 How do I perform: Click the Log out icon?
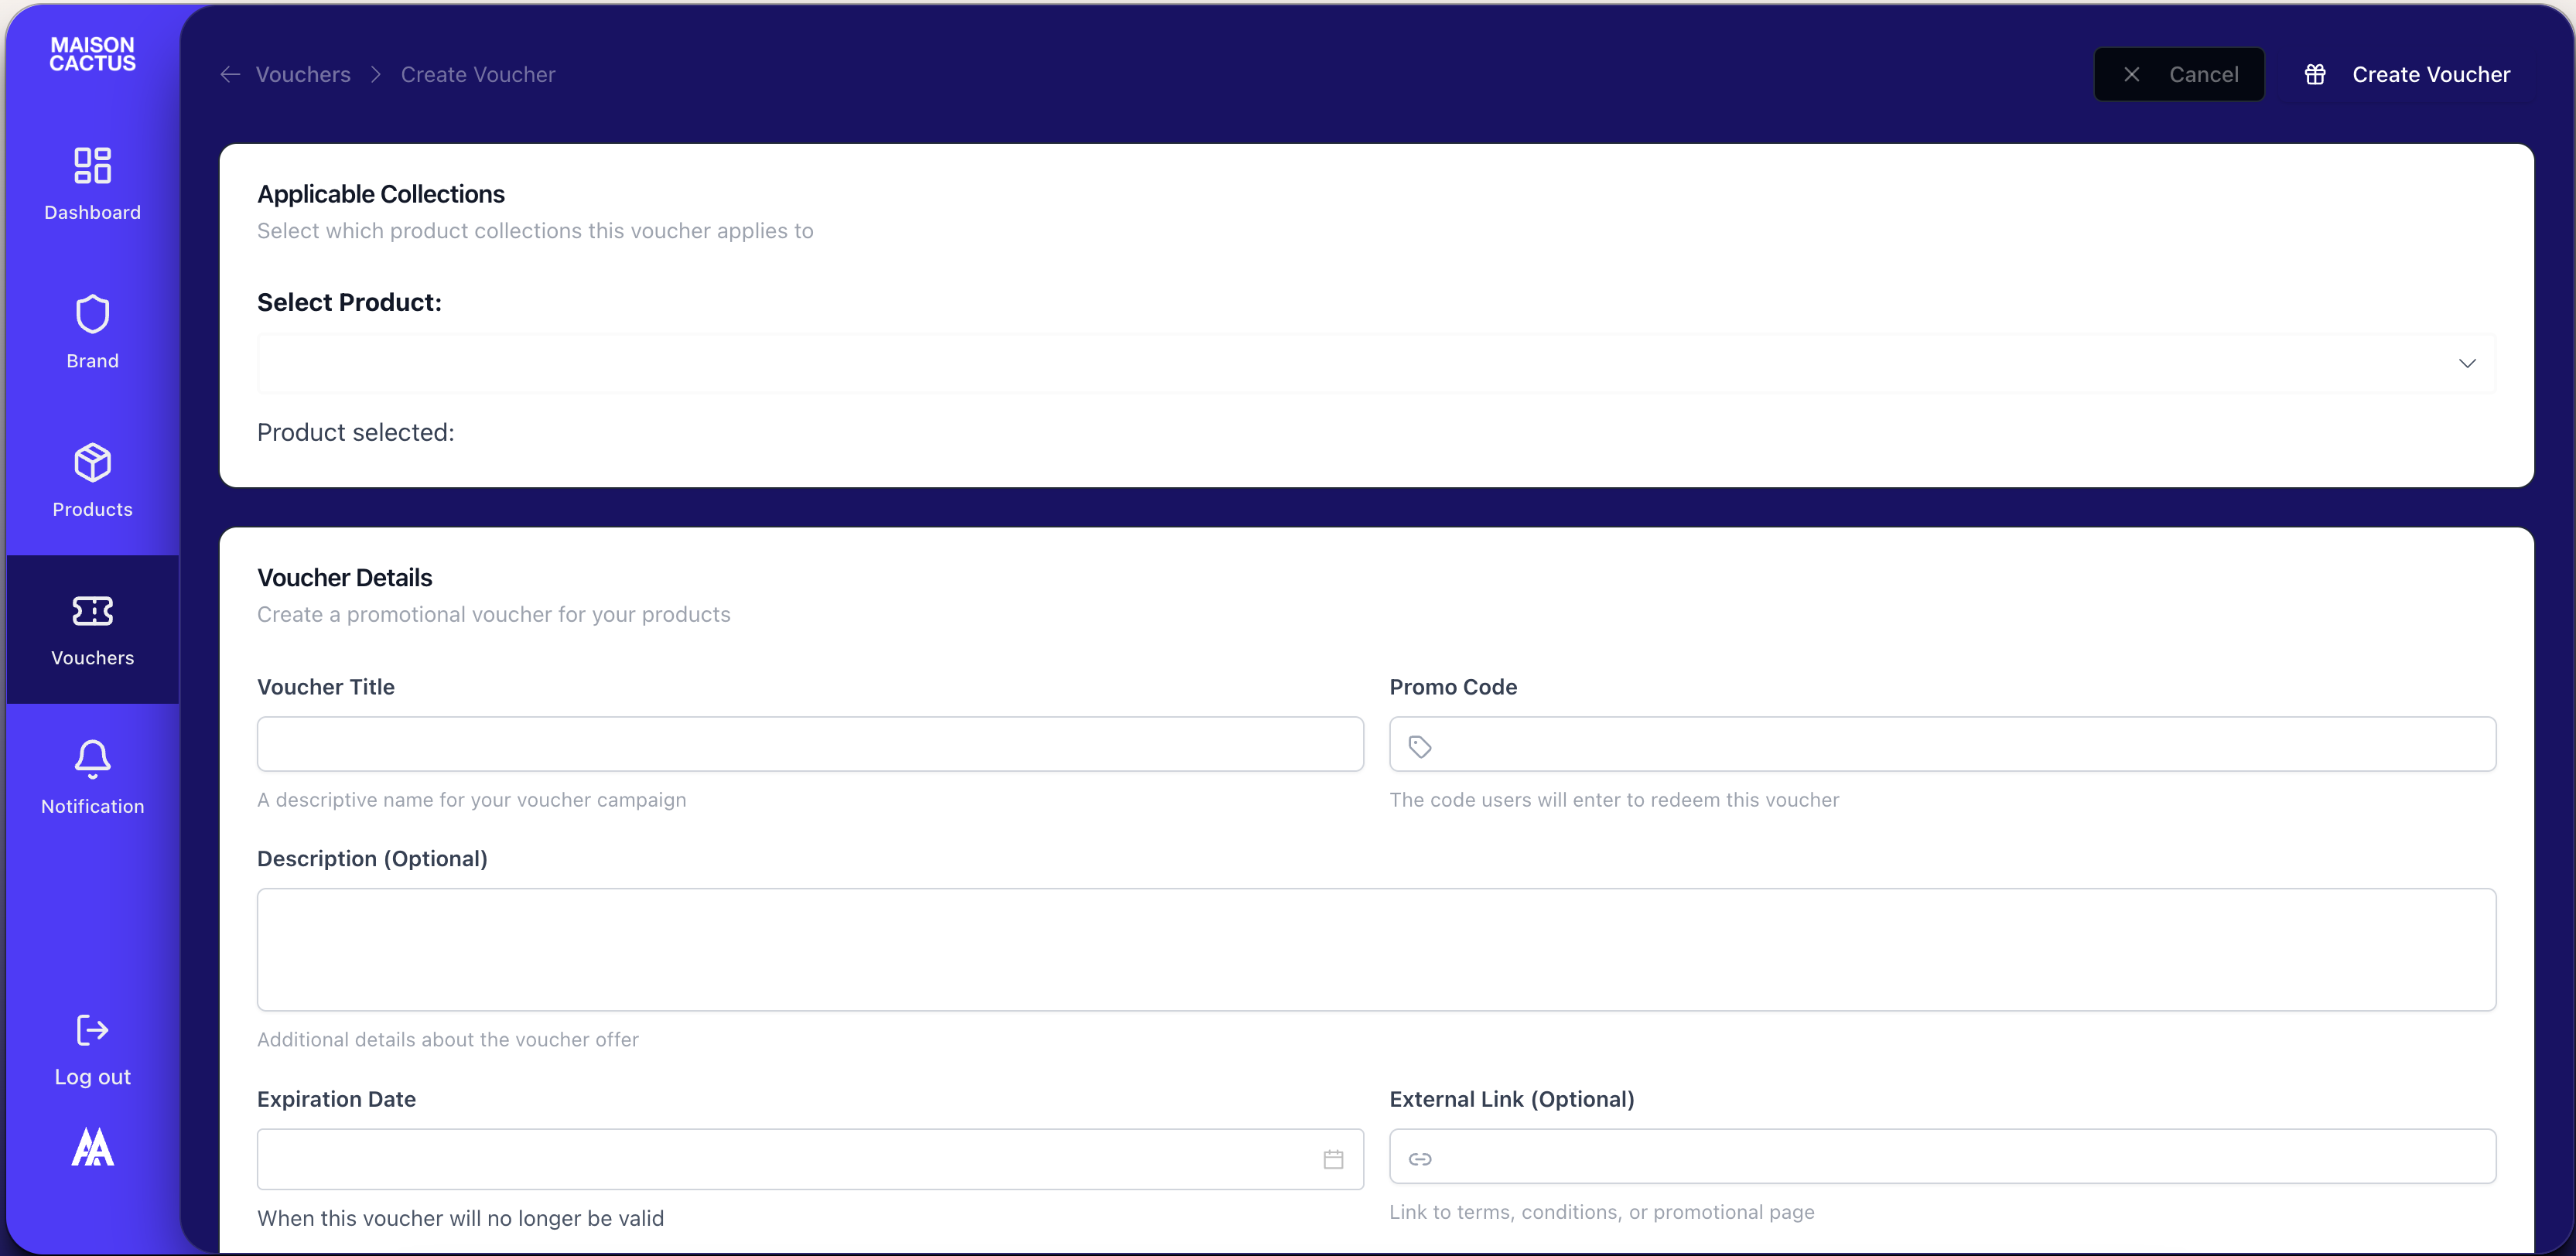(x=92, y=1030)
